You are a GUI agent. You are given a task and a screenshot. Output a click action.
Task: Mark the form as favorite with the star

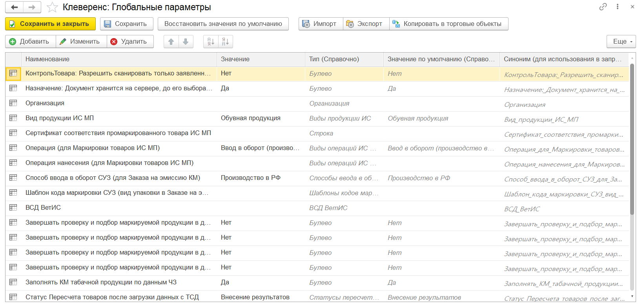tap(52, 7)
